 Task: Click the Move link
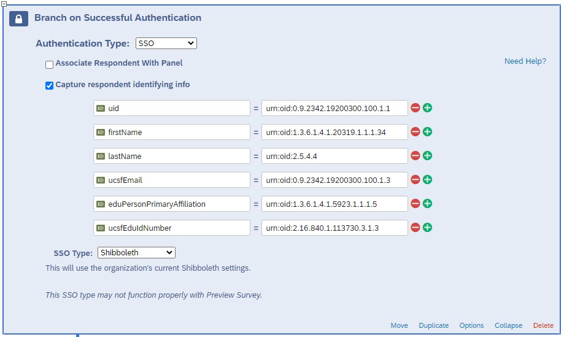(399, 325)
